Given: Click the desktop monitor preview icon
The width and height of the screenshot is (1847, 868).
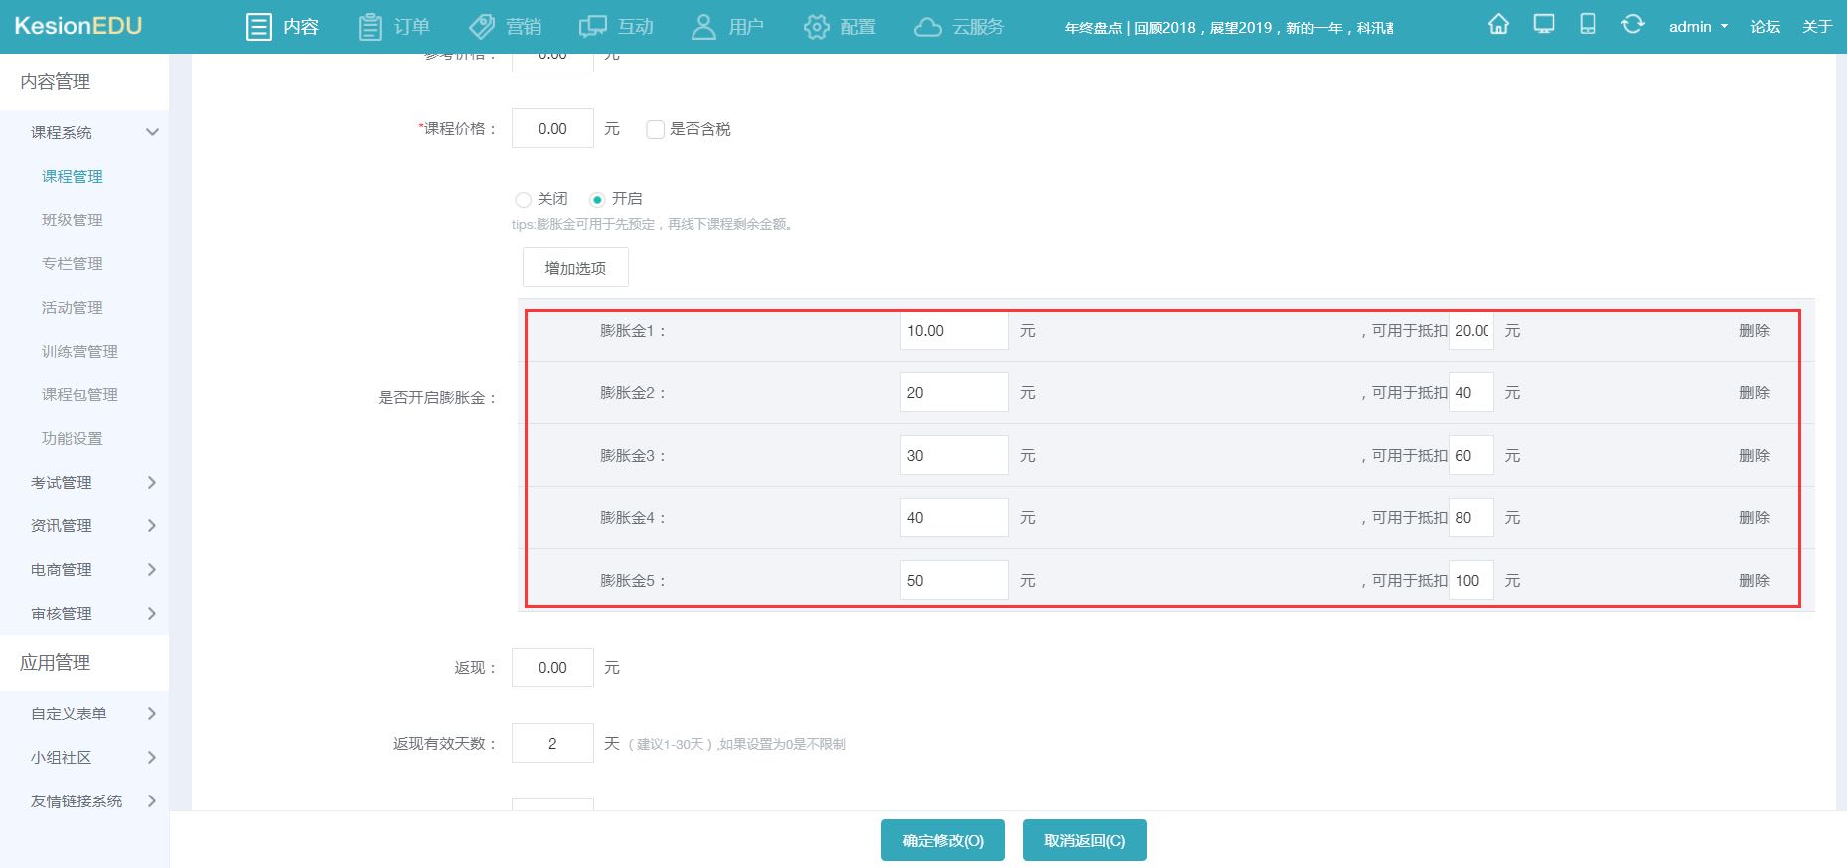Looking at the screenshot, I should [x=1544, y=25].
